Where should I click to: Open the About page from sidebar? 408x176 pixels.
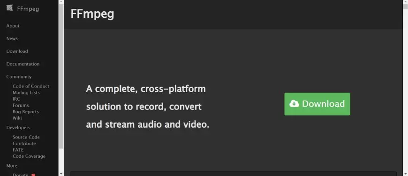pos(13,26)
